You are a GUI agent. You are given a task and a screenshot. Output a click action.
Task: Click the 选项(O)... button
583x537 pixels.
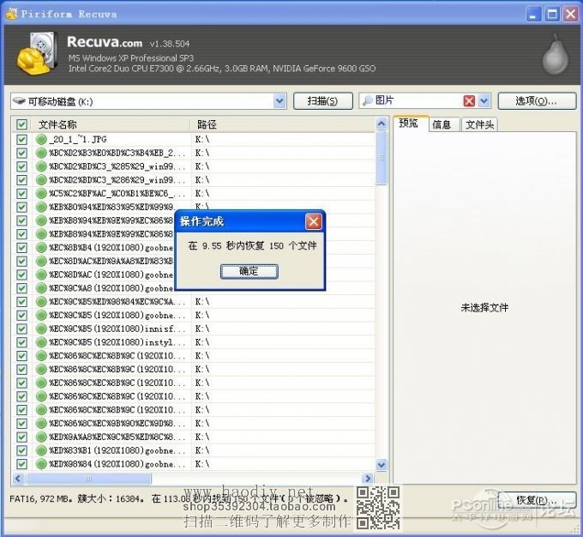(x=536, y=101)
